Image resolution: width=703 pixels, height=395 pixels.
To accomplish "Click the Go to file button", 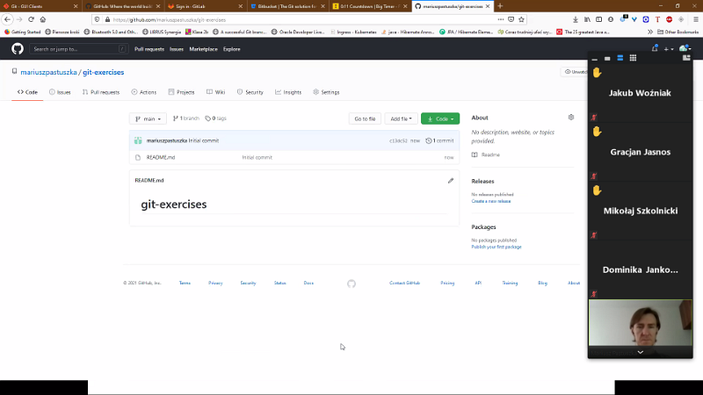I will click(x=365, y=118).
